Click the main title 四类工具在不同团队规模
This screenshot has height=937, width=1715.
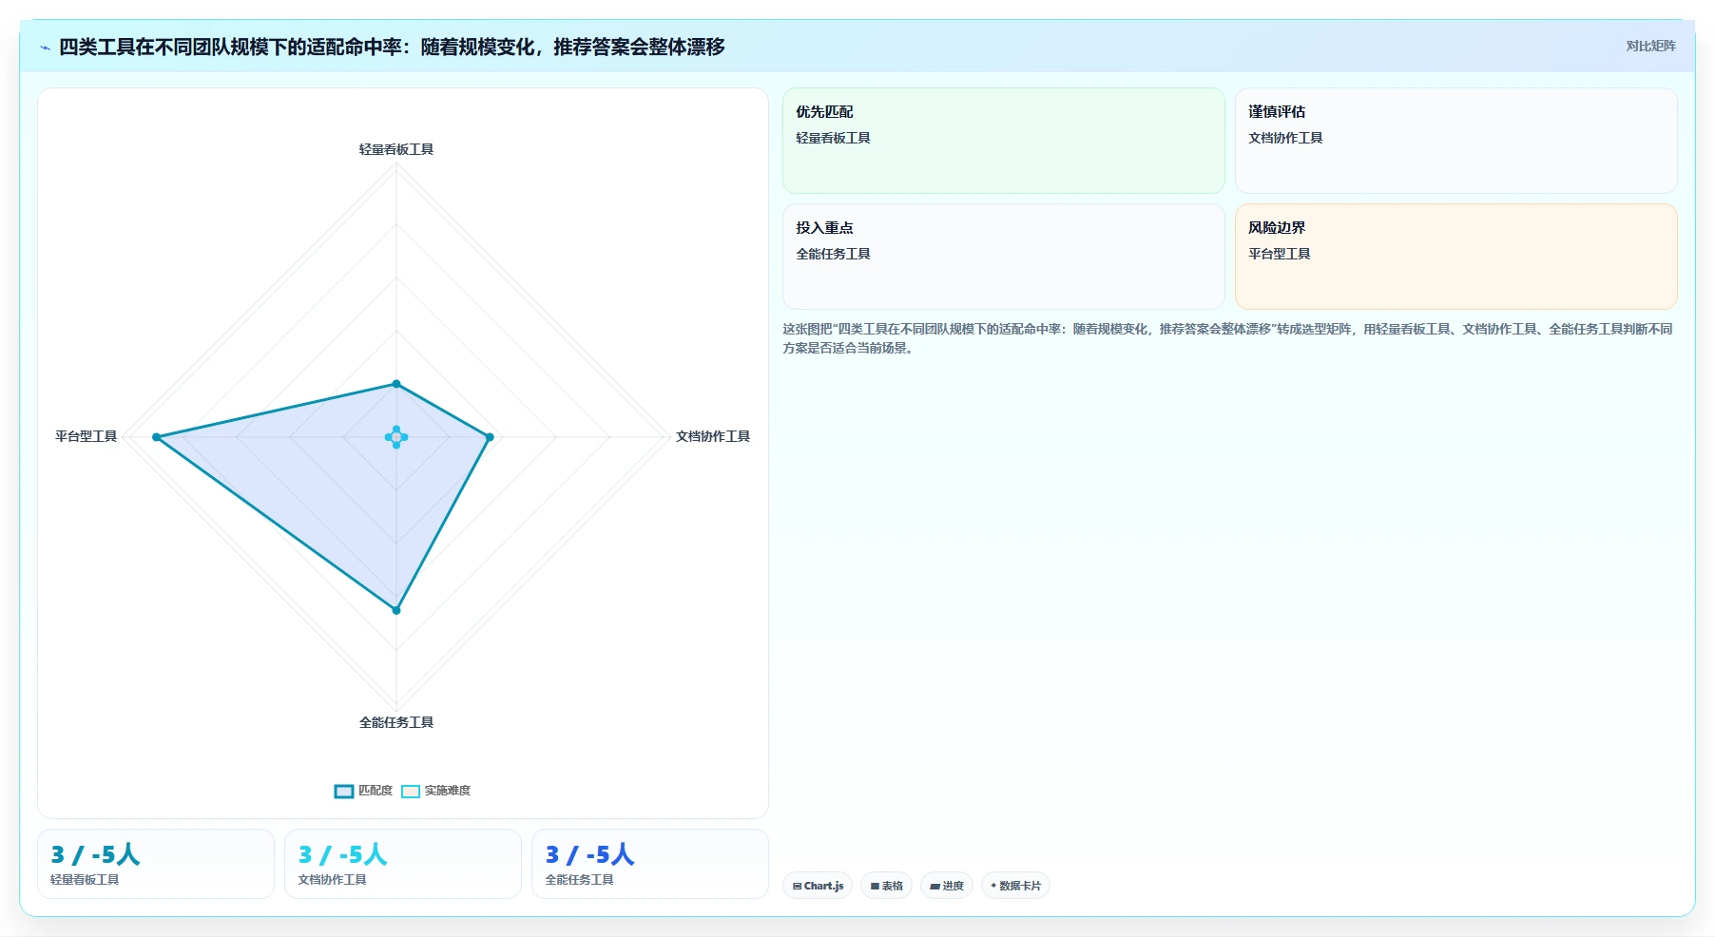[392, 47]
